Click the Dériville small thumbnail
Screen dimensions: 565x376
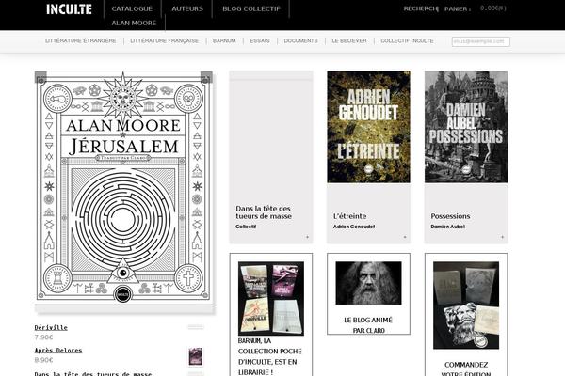196,327
